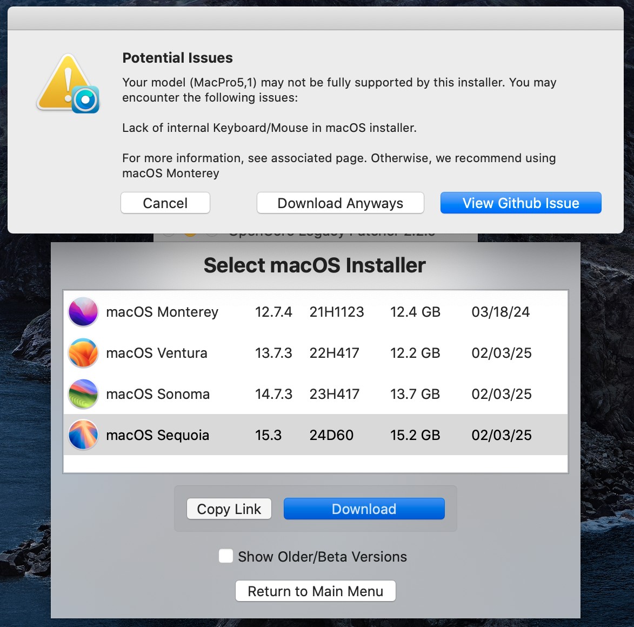
Task: Click the Sonoma 02/03/25 date
Action: coord(502,394)
